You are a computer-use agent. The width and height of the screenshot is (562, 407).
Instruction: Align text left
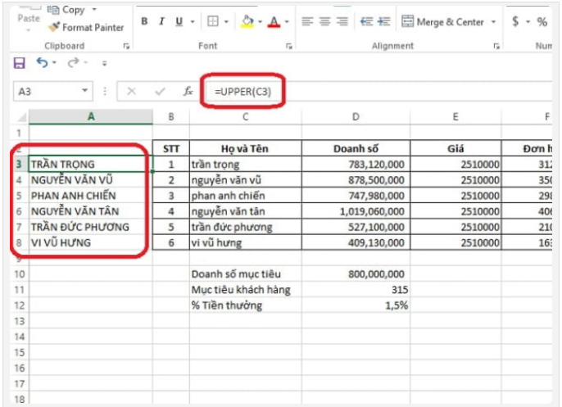(307, 21)
